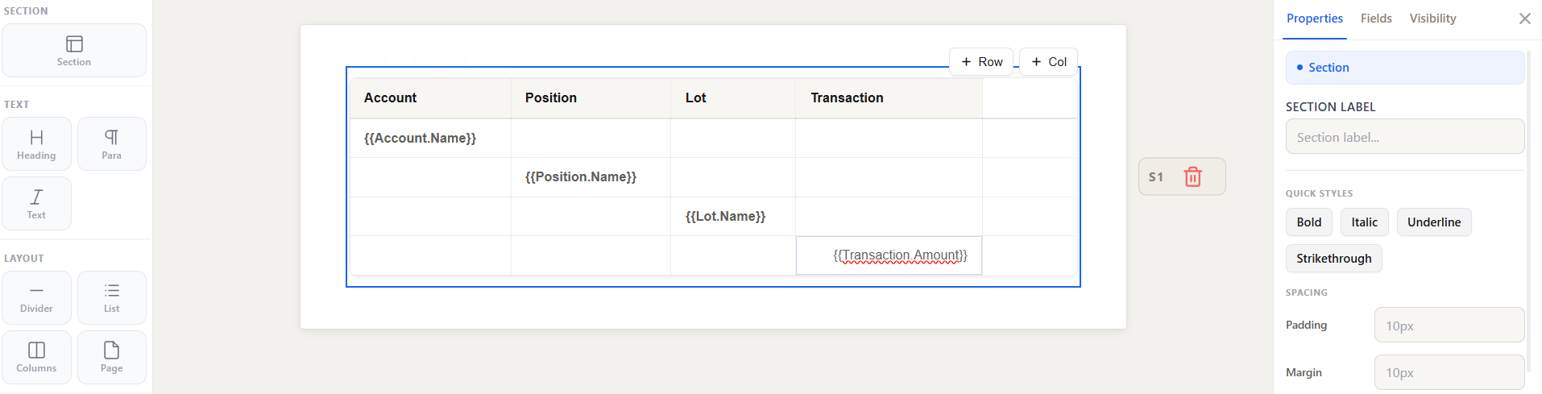Viewport: 1542px width, 394px height.
Task: Add a Divider layout element
Action: [36, 297]
